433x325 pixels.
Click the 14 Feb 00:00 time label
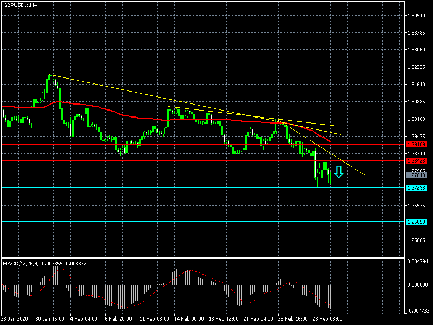(x=189, y=318)
